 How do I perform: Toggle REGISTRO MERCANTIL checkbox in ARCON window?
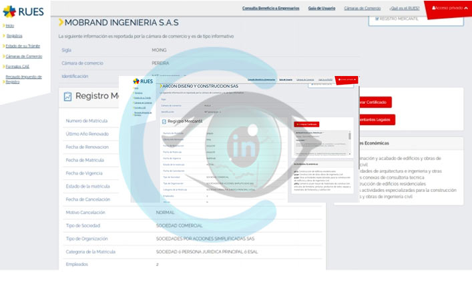pyautogui.click(x=312, y=84)
